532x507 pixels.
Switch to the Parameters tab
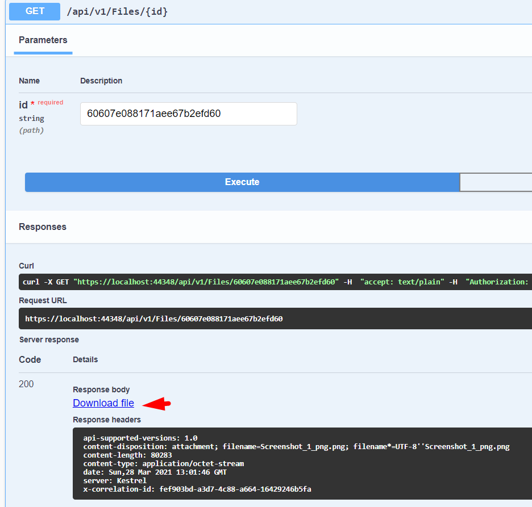[x=43, y=40]
